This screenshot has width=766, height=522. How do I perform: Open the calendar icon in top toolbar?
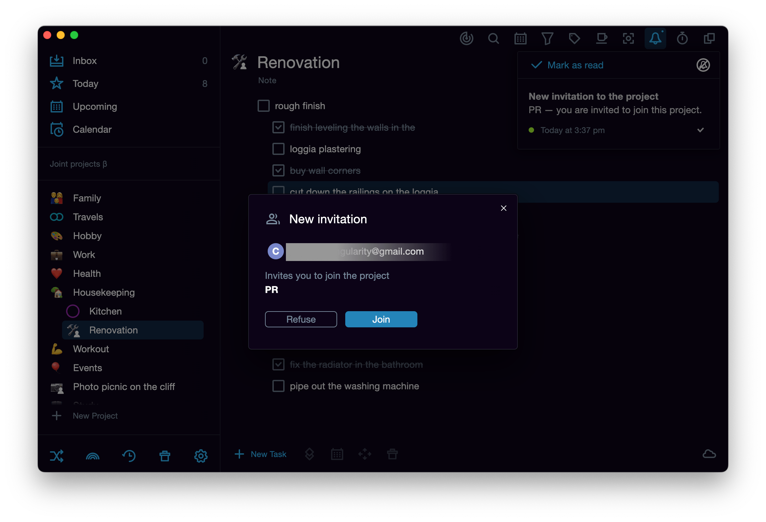coord(520,38)
